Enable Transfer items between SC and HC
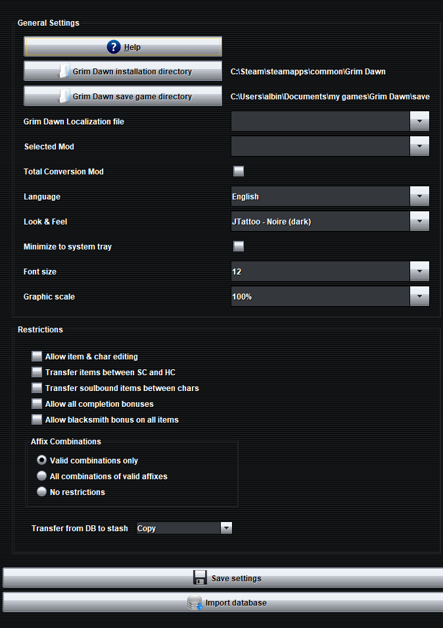The height and width of the screenshot is (628, 443). tap(37, 372)
